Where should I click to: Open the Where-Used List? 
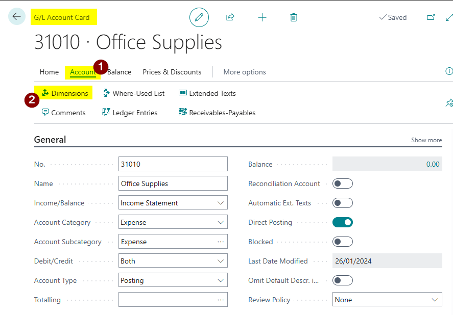tap(134, 93)
